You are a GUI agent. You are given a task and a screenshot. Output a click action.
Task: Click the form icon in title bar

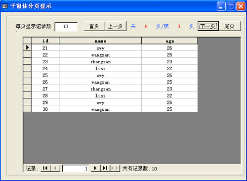click(x=5, y=6)
